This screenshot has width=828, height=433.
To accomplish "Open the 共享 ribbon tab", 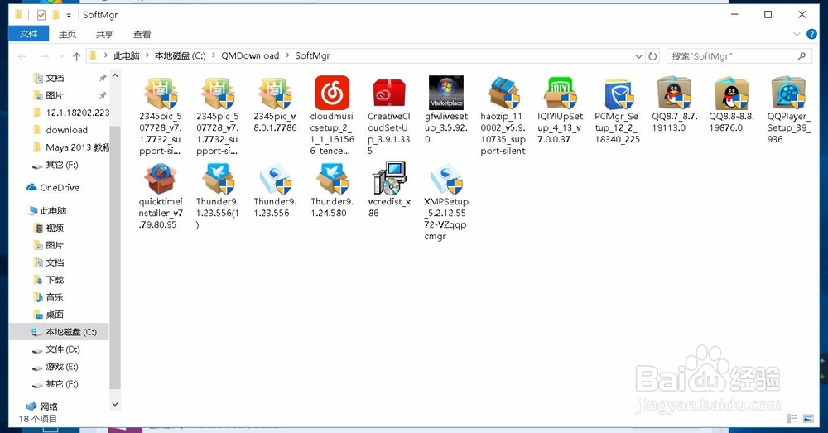I will 104,34.
